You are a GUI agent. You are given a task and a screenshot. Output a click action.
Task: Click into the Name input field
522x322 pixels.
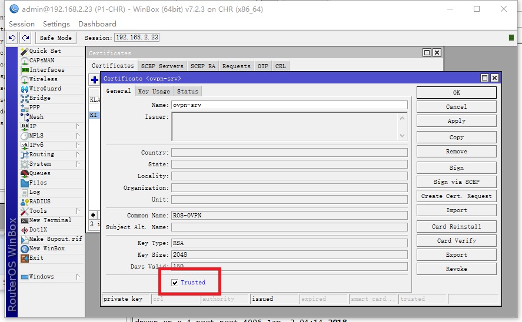289,105
